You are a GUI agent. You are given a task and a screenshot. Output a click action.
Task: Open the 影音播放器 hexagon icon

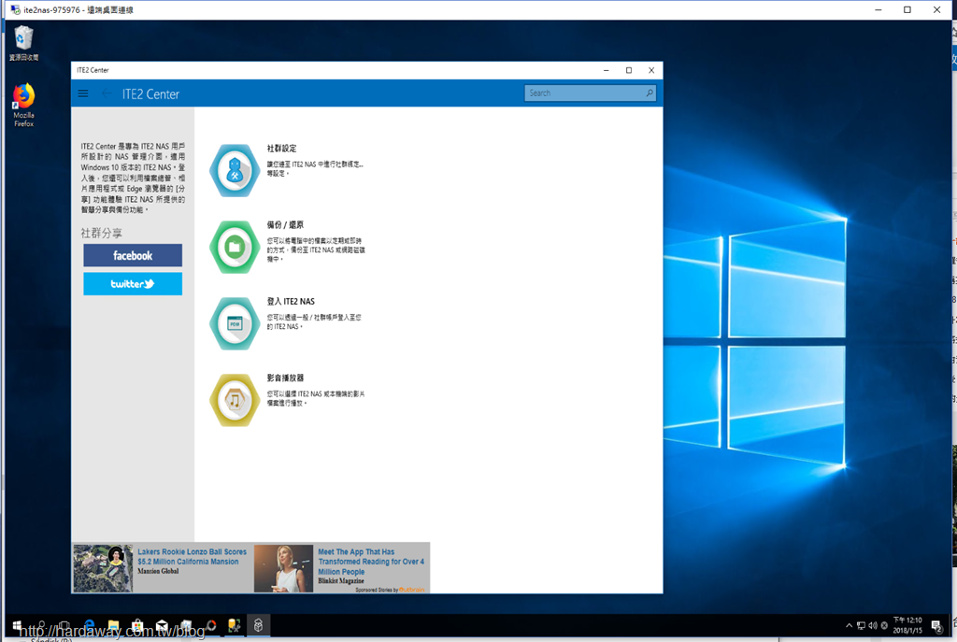click(235, 400)
